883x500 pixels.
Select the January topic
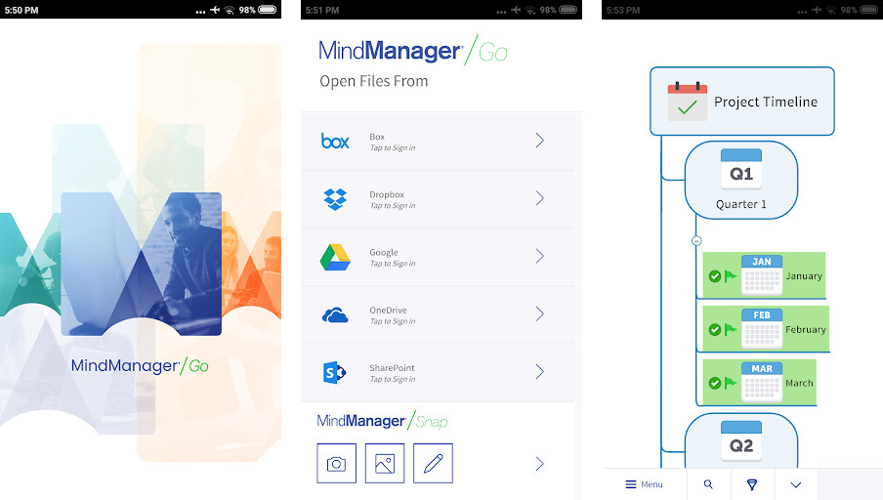pyautogui.click(x=764, y=275)
